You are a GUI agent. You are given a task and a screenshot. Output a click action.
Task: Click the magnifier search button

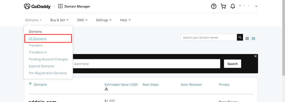point(240,37)
